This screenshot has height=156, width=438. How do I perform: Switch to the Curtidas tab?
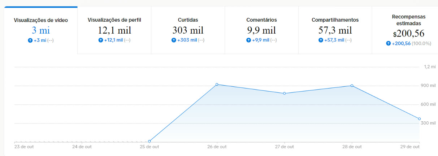pos(188,30)
